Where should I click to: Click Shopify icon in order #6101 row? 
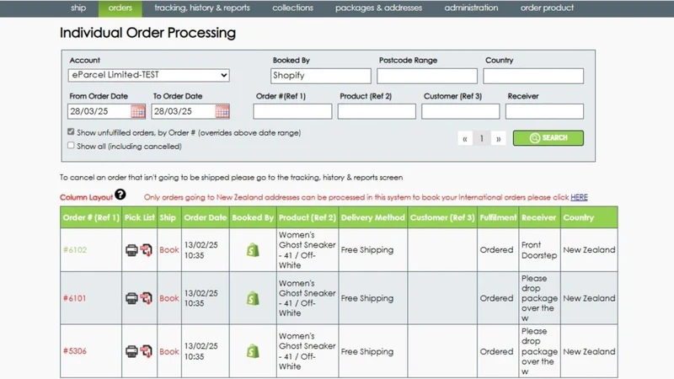click(253, 298)
